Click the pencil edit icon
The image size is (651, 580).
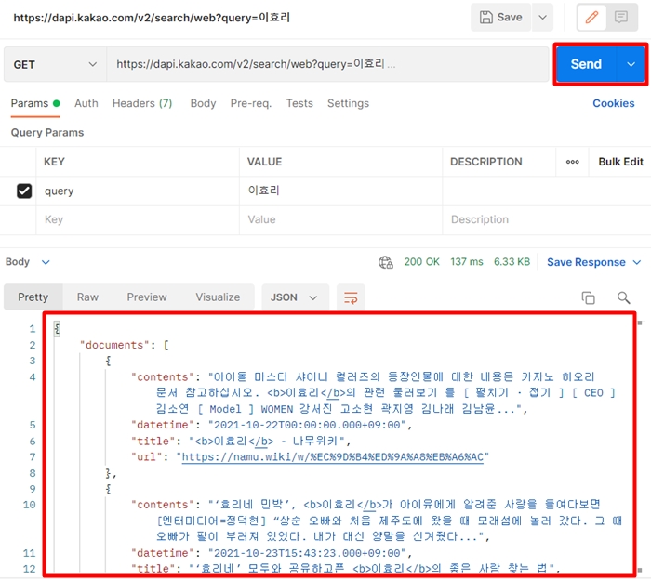pos(591,18)
